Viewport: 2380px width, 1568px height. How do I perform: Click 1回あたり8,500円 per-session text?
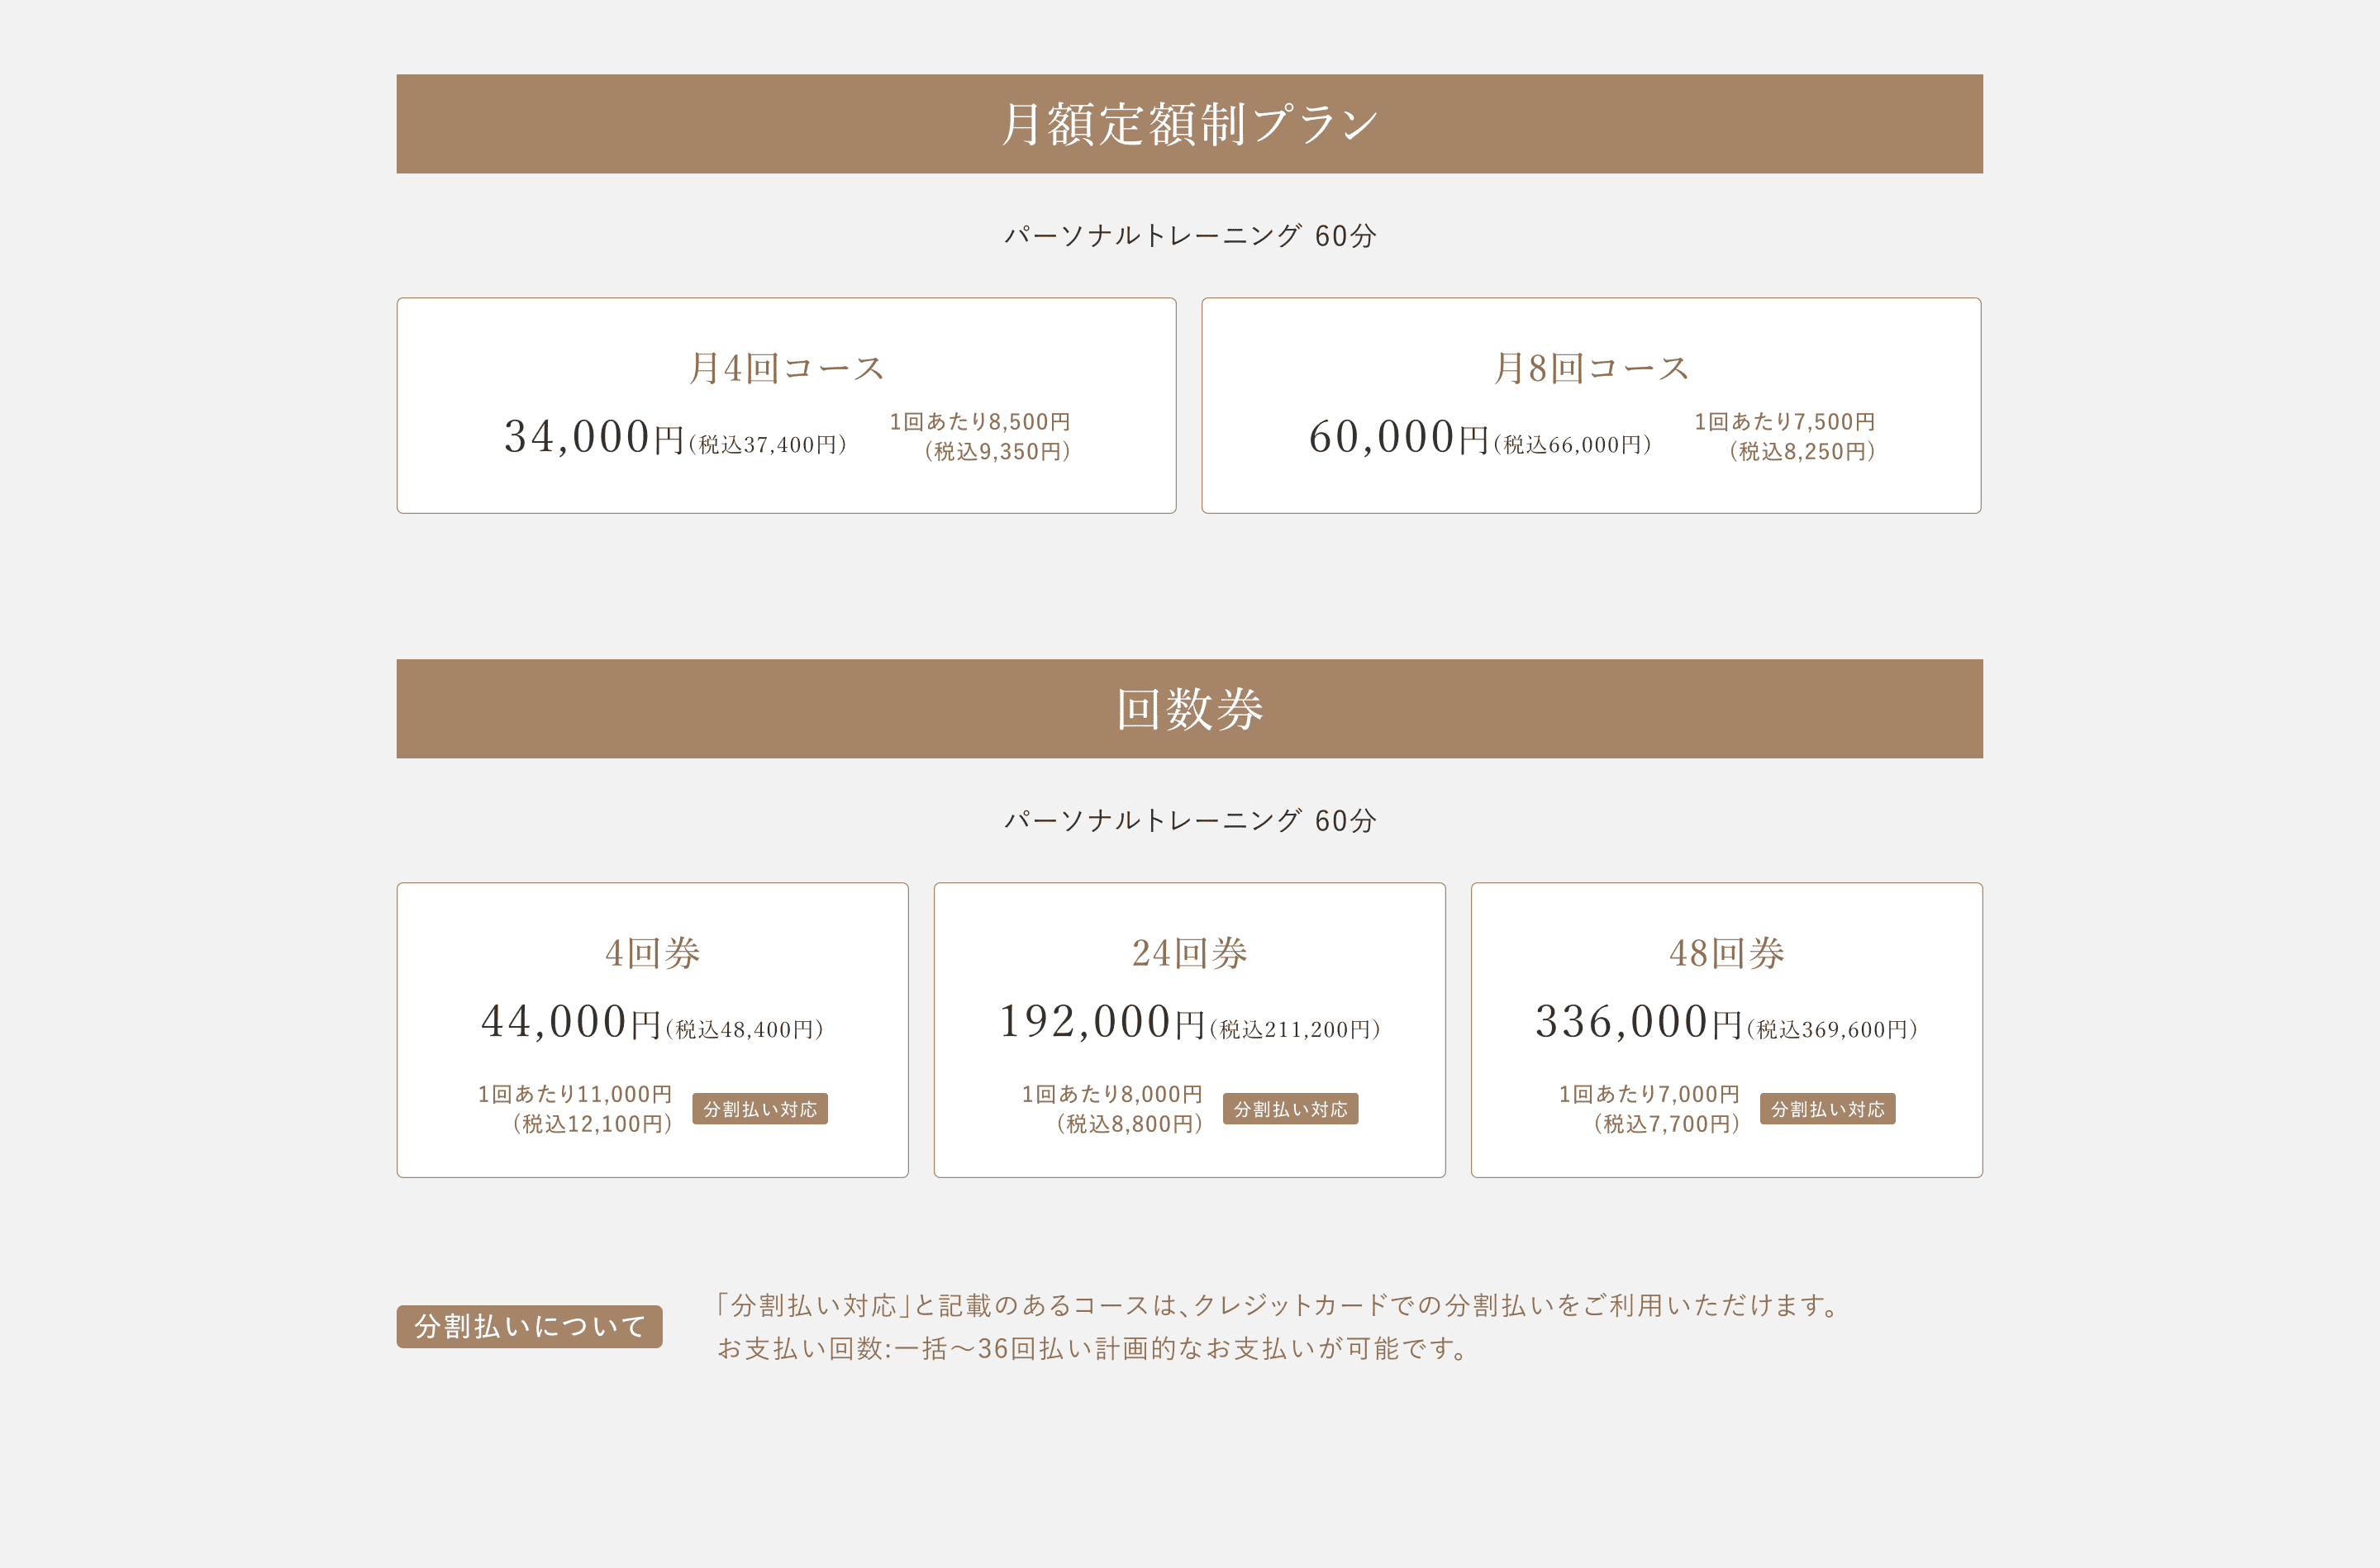click(x=980, y=422)
